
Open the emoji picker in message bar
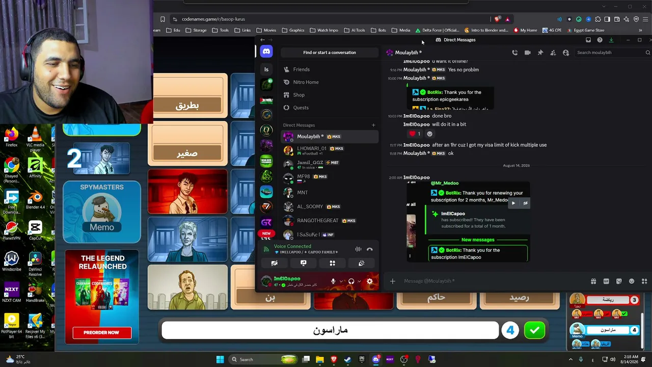pos(632,281)
